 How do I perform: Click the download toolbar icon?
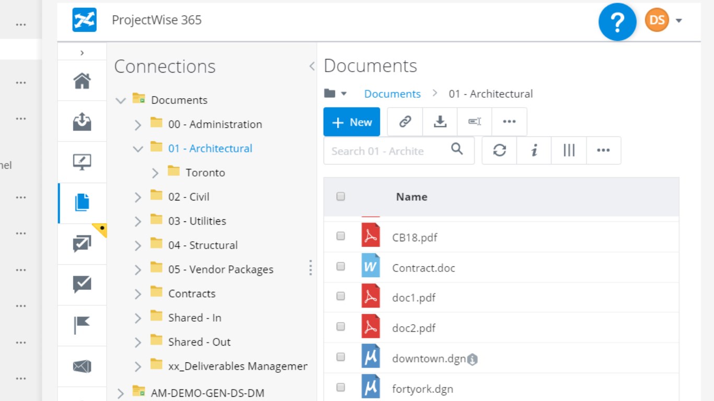coord(440,122)
